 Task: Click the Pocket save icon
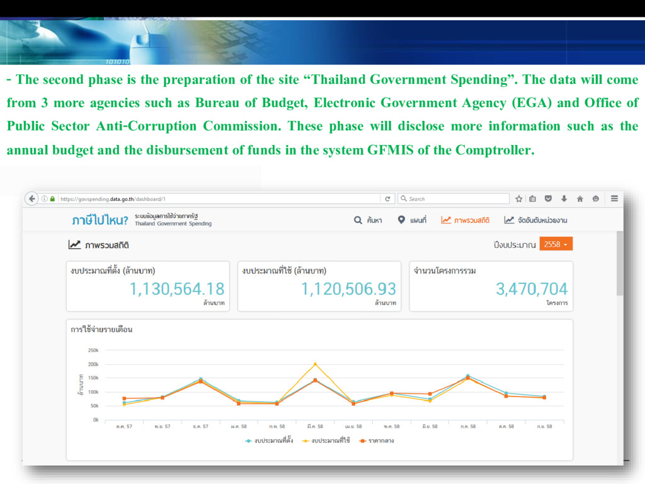point(548,199)
